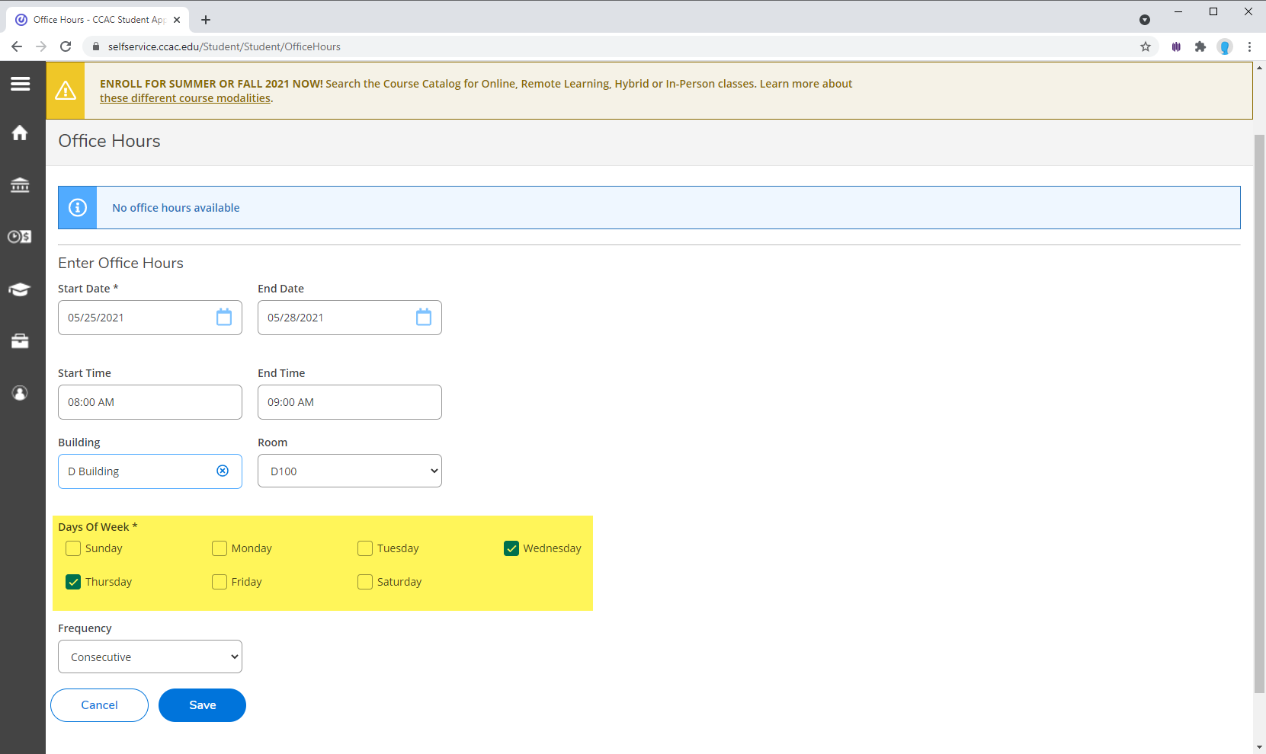Click the warning triangle icon in banner
Screen dimensions: 1266x754
point(66,91)
